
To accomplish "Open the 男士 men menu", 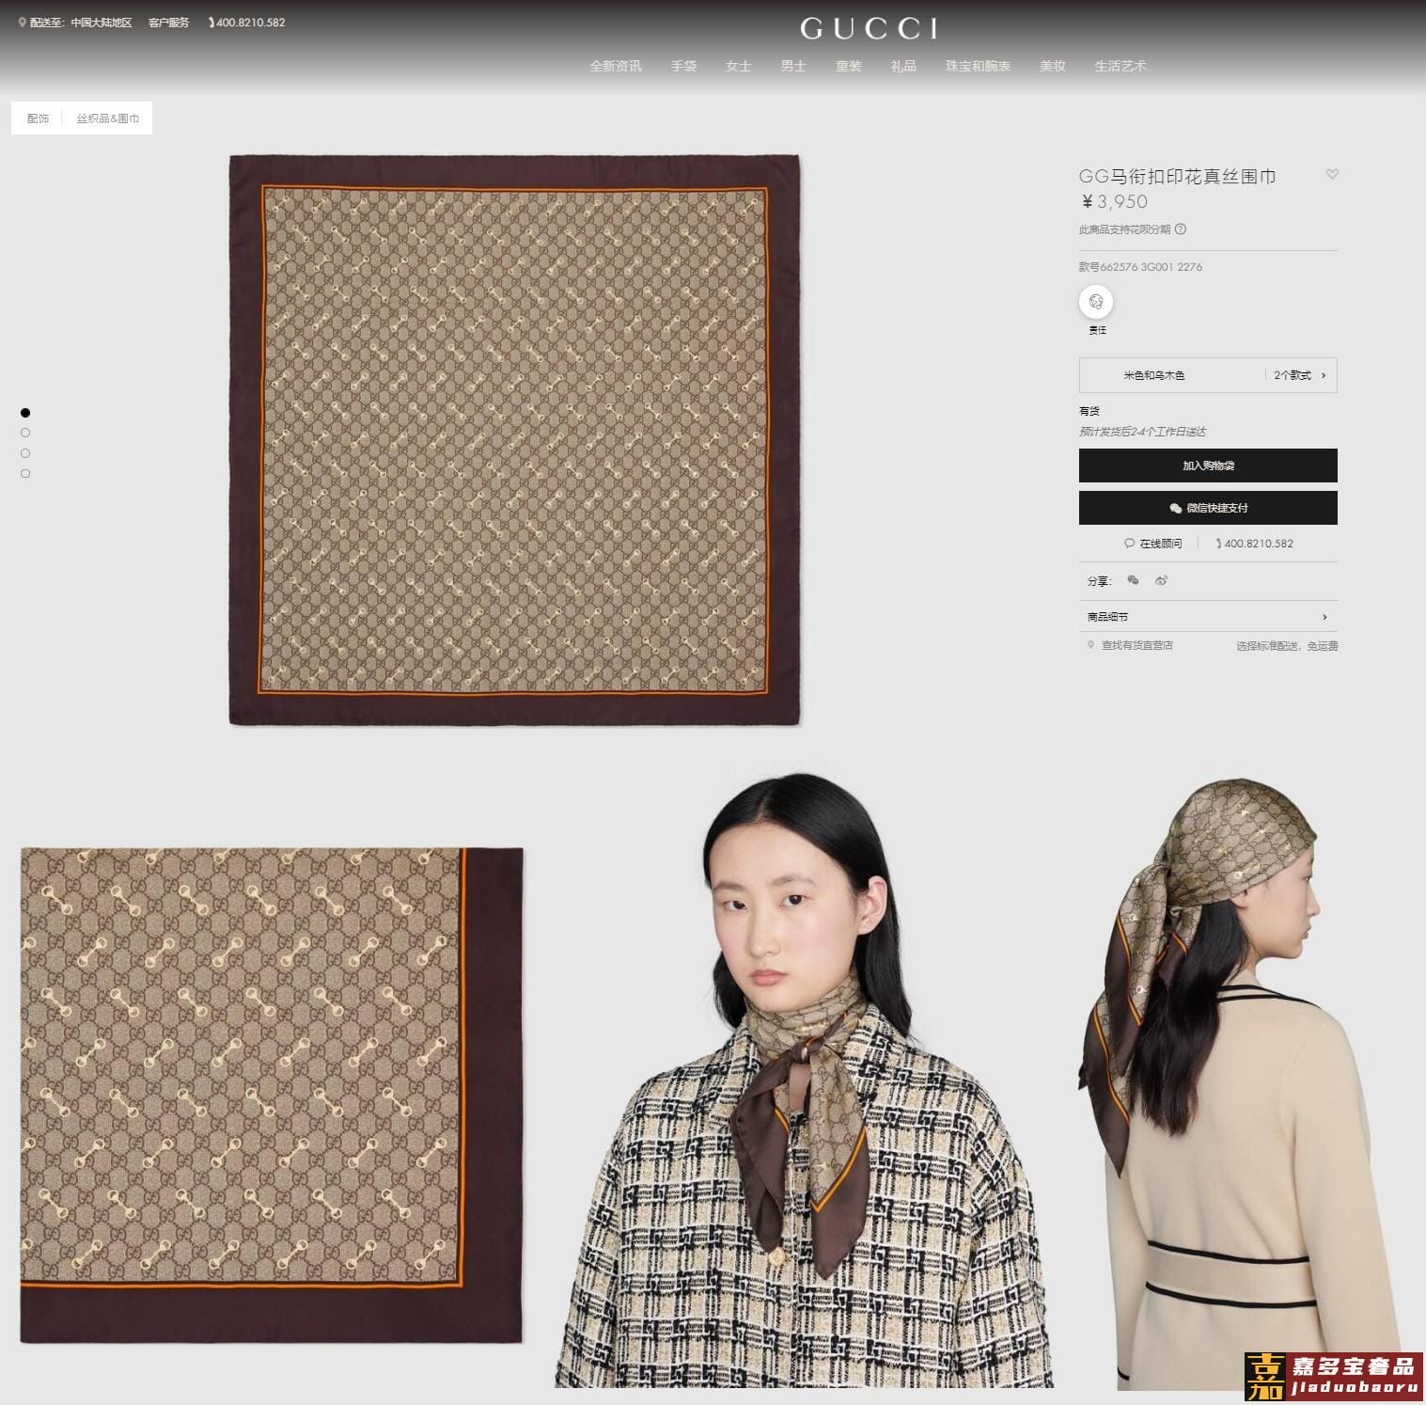I will pyautogui.click(x=793, y=66).
